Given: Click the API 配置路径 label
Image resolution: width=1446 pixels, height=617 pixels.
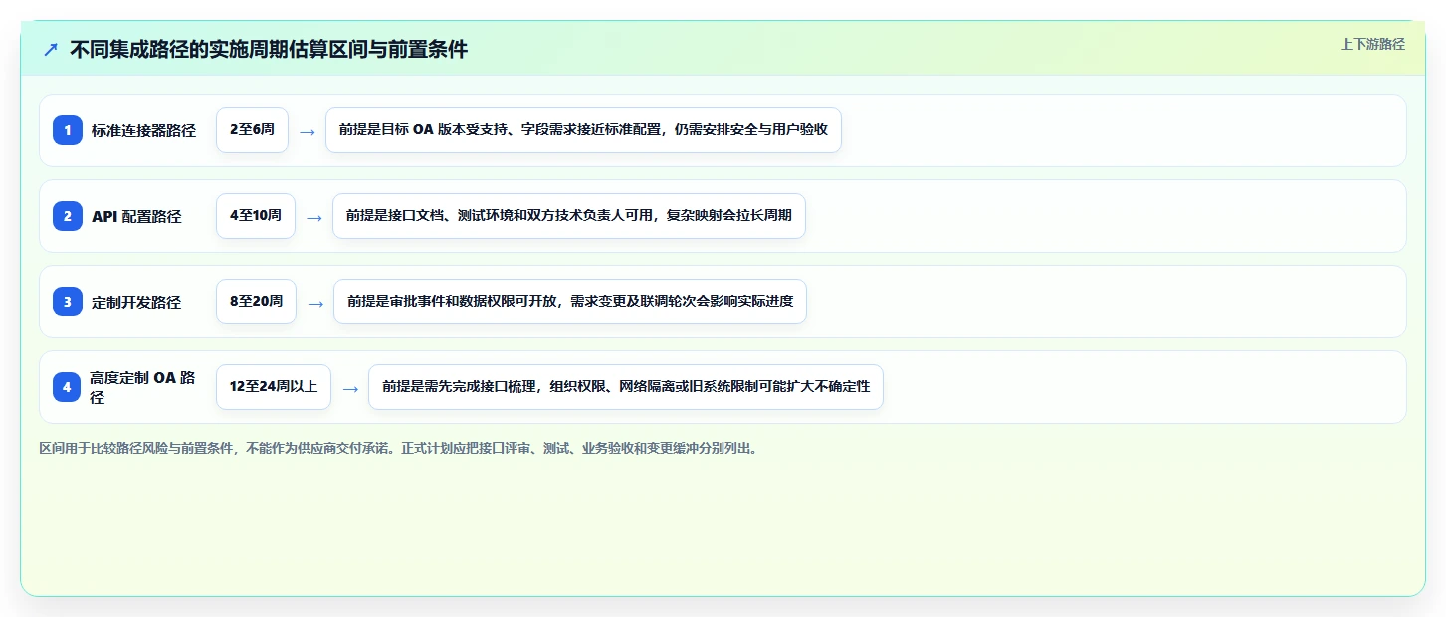Looking at the screenshot, I should pyautogui.click(x=136, y=216).
